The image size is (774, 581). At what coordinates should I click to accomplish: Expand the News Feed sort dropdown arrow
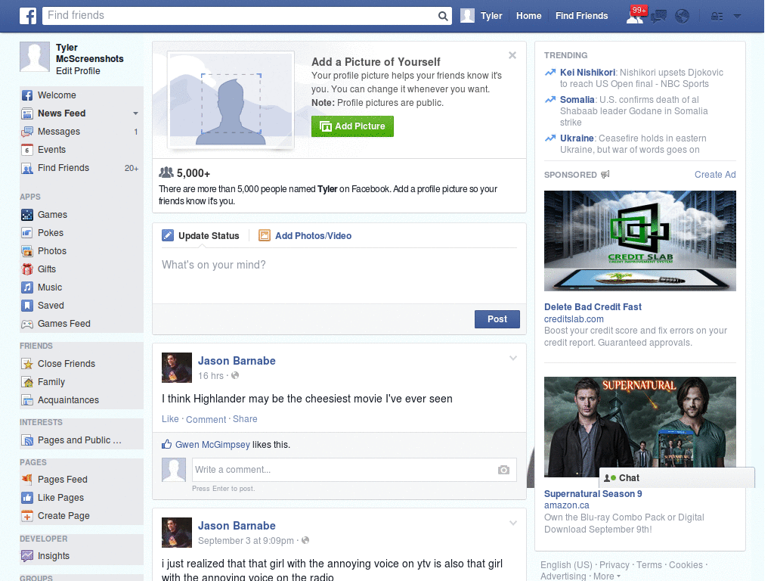tap(135, 113)
